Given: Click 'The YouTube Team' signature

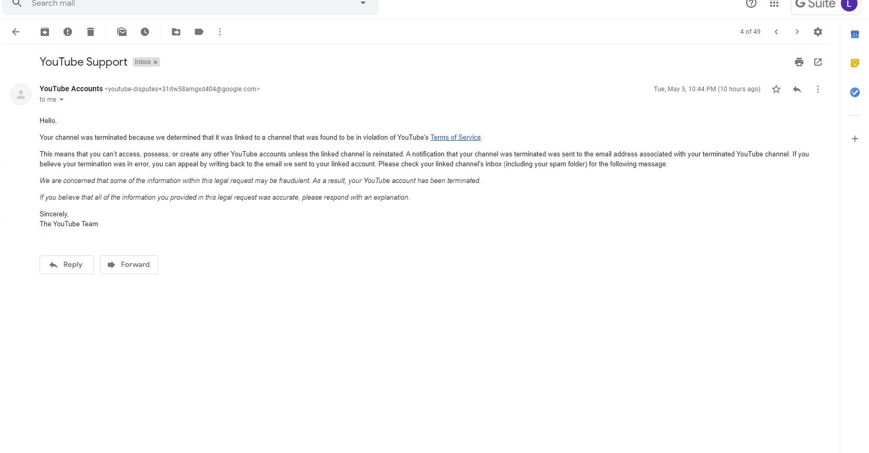Looking at the screenshot, I should pyautogui.click(x=69, y=224).
